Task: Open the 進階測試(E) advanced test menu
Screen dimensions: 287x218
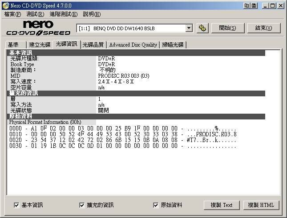Action: pyautogui.click(x=64, y=14)
